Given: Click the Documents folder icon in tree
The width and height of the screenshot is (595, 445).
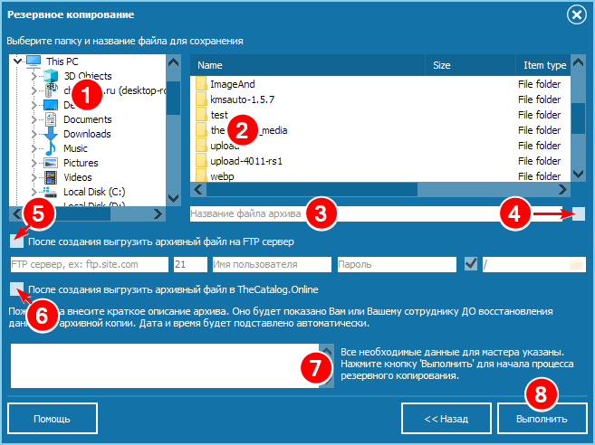Looking at the screenshot, I should pyautogui.click(x=51, y=119).
